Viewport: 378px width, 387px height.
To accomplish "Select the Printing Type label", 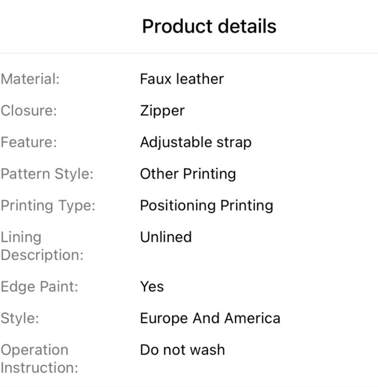I will [48, 205].
